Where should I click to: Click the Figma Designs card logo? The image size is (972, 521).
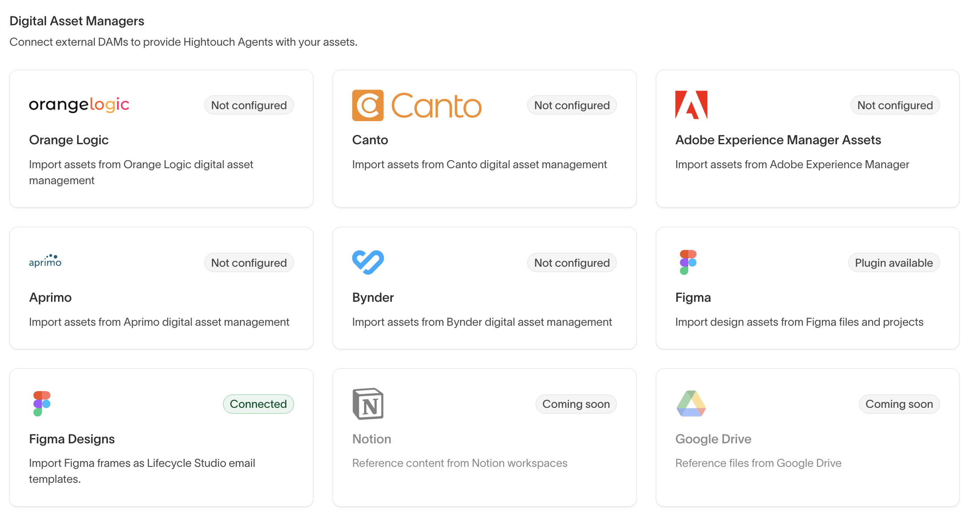(x=42, y=403)
